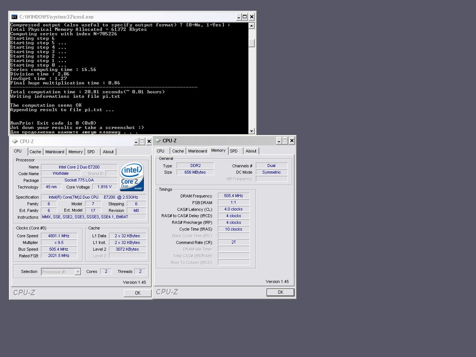Click the right CPU-Z window title icon
This screenshot has height=357, width=476.
coord(158,141)
